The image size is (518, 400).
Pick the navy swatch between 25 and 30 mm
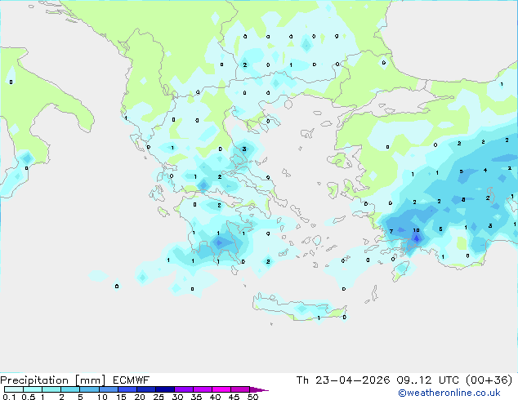[165, 389]
